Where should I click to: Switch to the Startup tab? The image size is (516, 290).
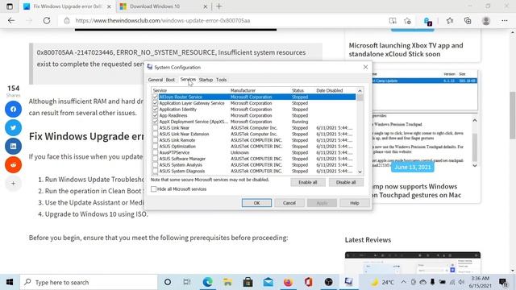pos(206,80)
